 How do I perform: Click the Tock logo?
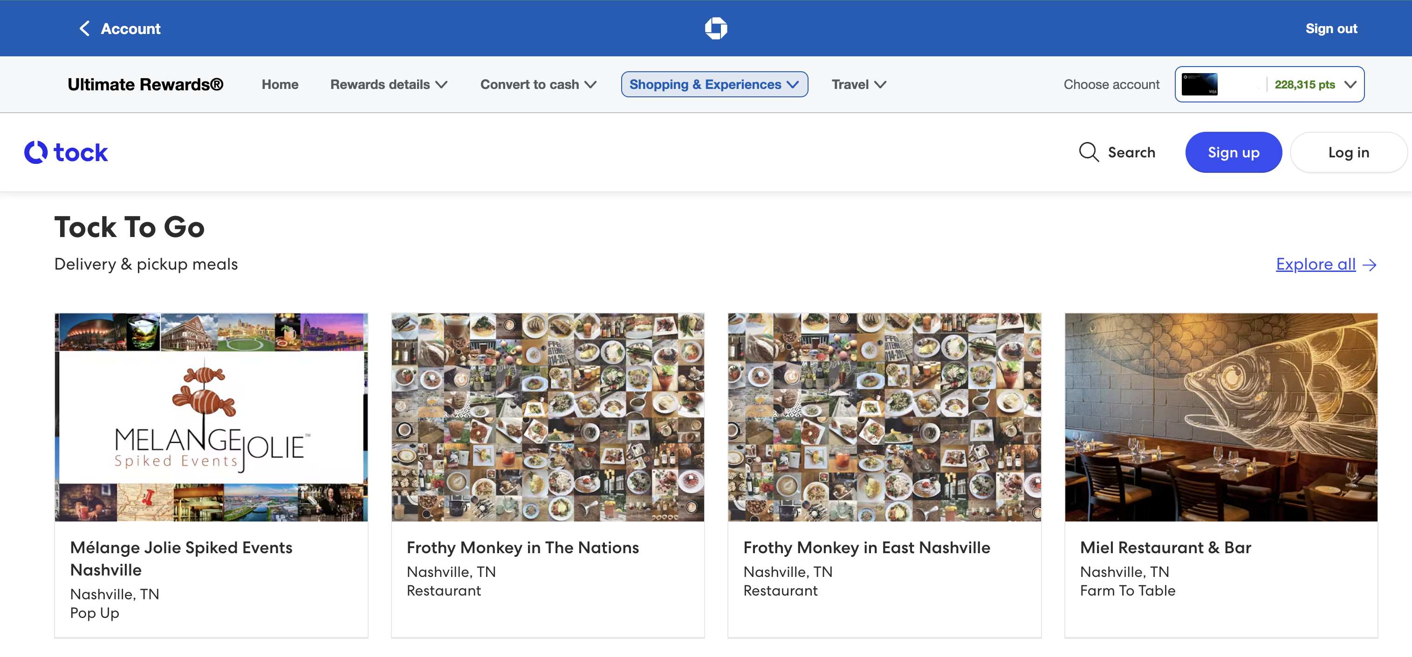pyautogui.click(x=66, y=152)
